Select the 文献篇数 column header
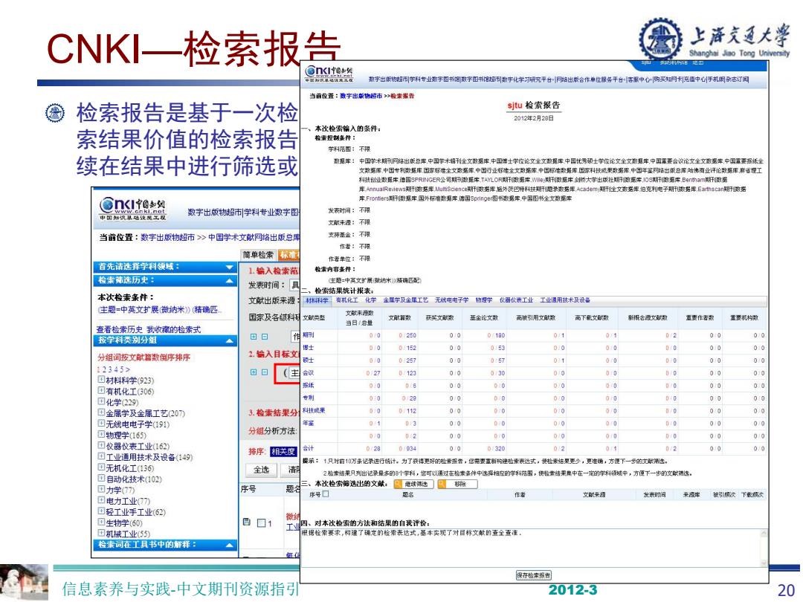 click(399, 318)
